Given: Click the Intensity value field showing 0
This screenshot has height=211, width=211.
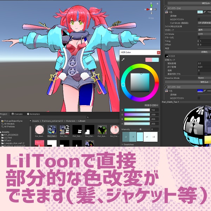Looking at the screenshot, I should pos(155,129).
